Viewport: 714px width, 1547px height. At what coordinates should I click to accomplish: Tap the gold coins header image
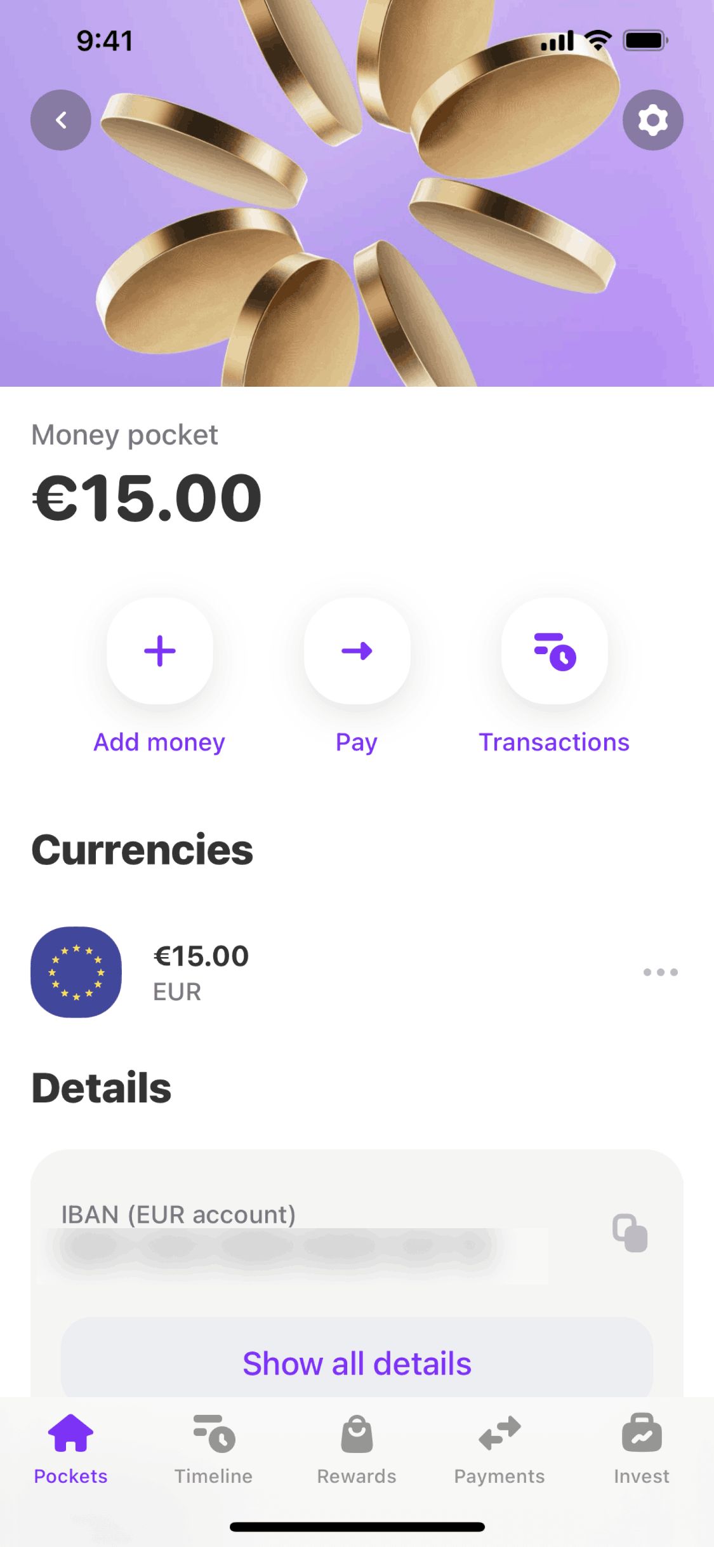point(357,222)
